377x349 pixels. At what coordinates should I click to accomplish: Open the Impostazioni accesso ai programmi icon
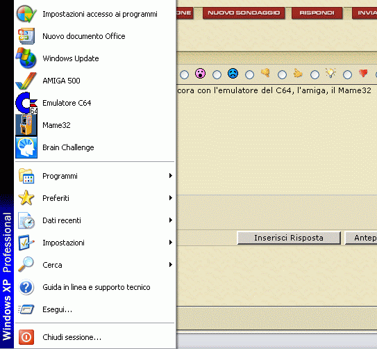pyautogui.click(x=26, y=14)
